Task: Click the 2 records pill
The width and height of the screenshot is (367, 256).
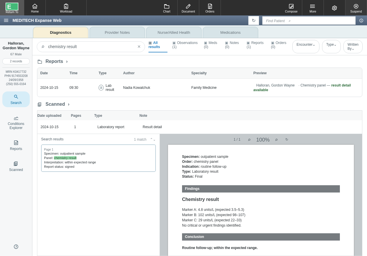Action: (16, 61)
